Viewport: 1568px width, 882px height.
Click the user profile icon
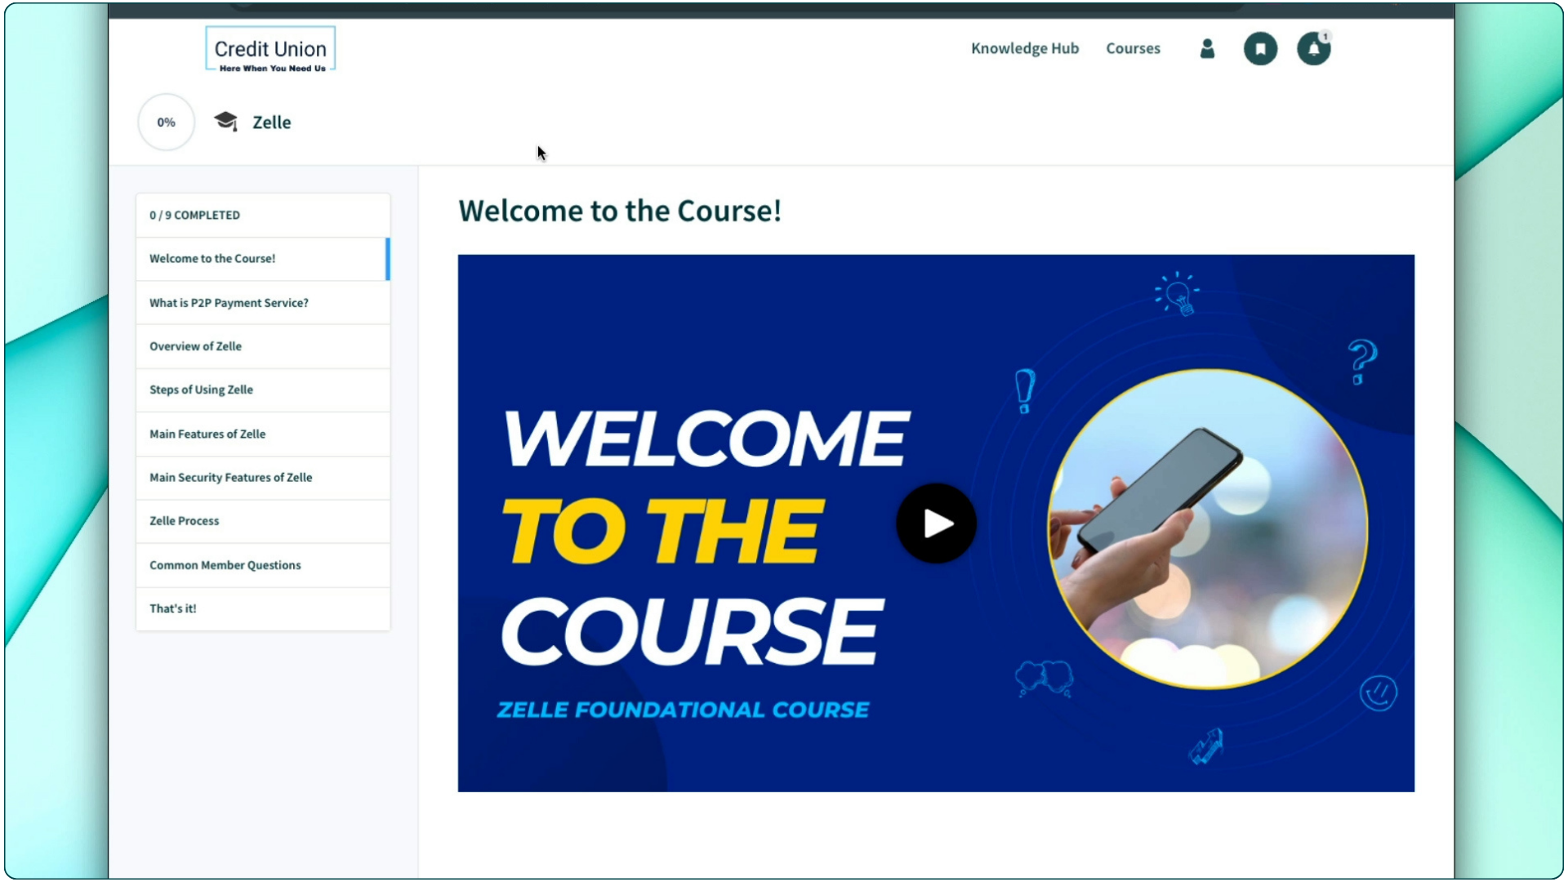[1207, 48]
